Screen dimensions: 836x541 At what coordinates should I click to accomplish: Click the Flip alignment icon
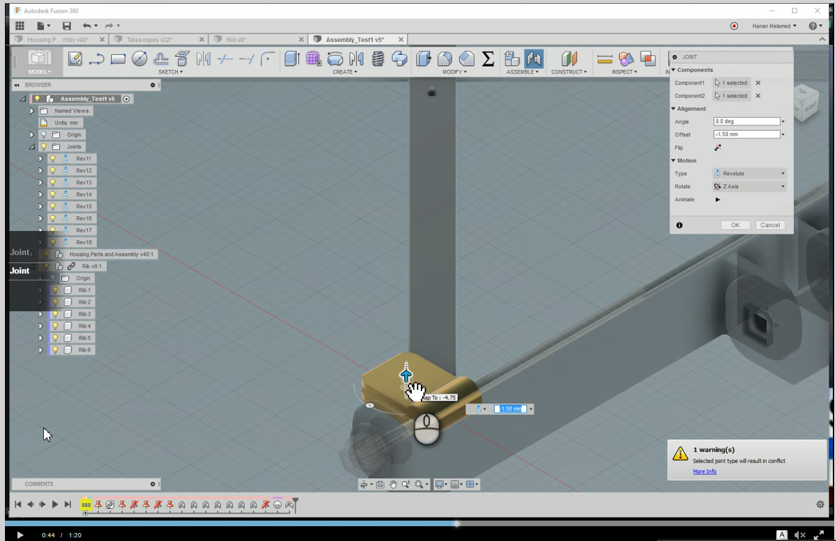pyautogui.click(x=718, y=148)
